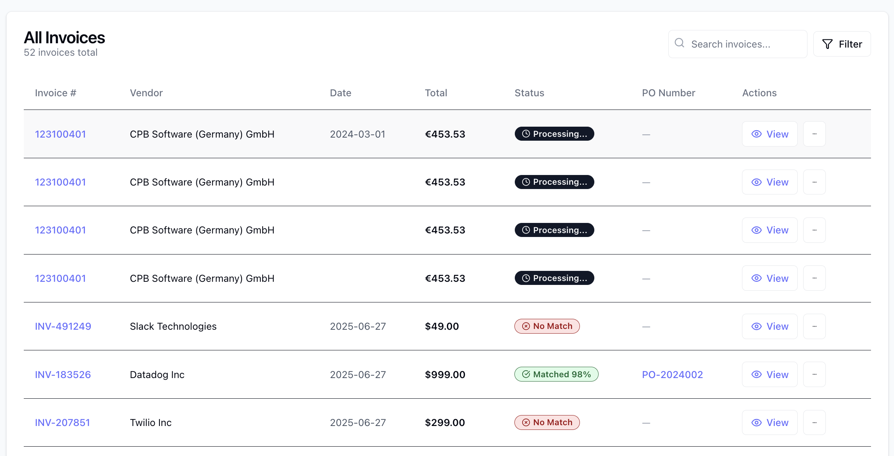Open more options for Twilio Inc row
The image size is (894, 456).
pyautogui.click(x=814, y=422)
